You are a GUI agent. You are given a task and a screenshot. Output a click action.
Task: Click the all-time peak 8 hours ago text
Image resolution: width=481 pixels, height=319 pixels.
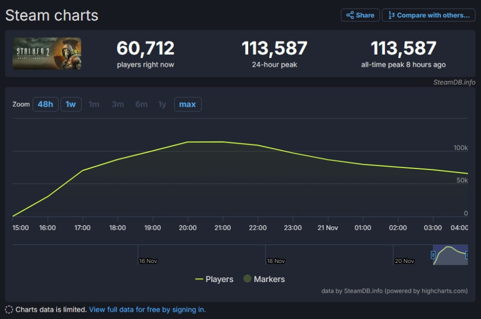click(403, 64)
